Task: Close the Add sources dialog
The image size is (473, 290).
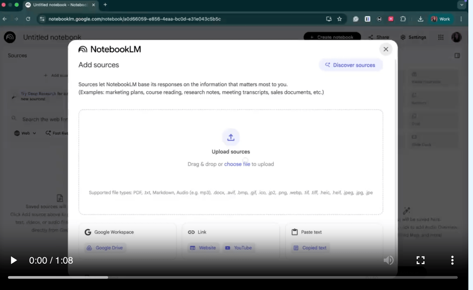Action: [x=386, y=49]
